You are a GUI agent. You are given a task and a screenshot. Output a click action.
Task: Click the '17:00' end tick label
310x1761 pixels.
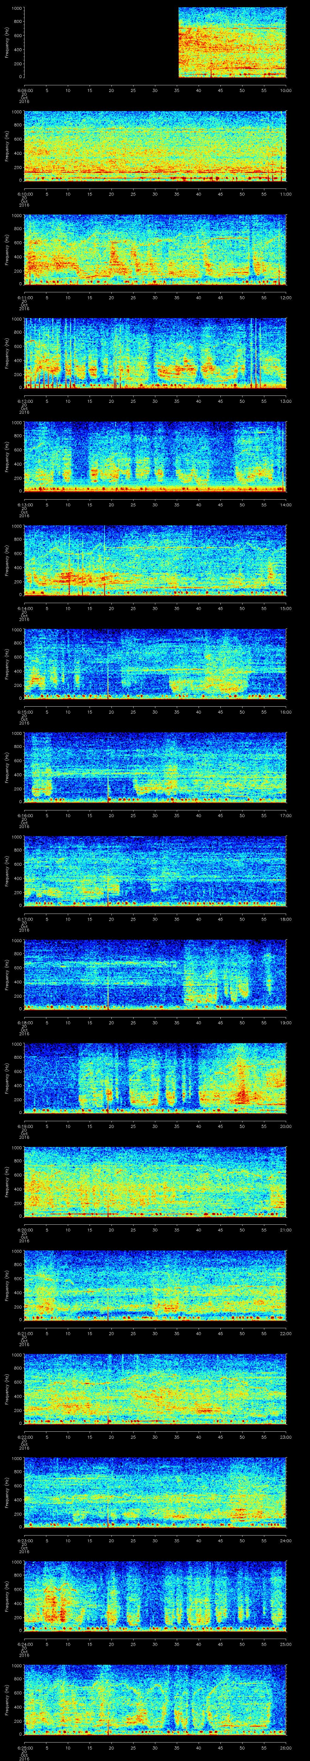(286, 816)
